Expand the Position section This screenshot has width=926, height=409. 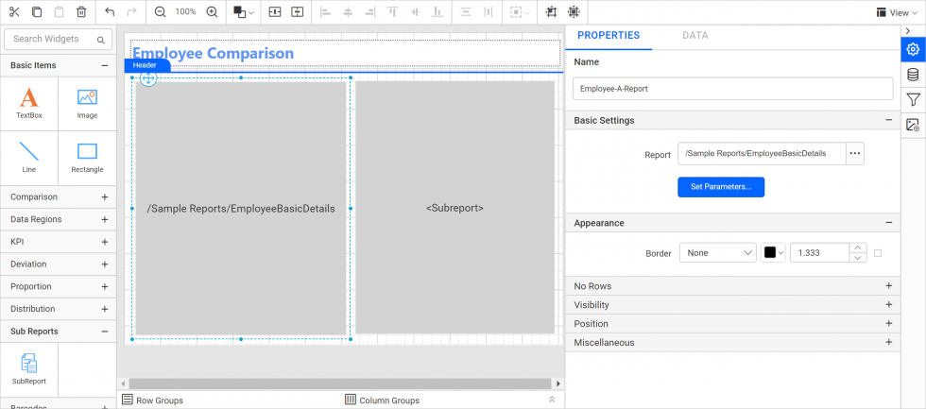pyautogui.click(x=888, y=323)
